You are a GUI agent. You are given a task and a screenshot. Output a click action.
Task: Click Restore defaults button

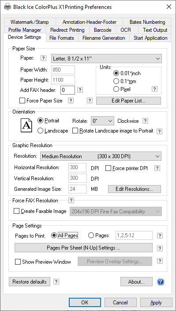(x=30, y=282)
